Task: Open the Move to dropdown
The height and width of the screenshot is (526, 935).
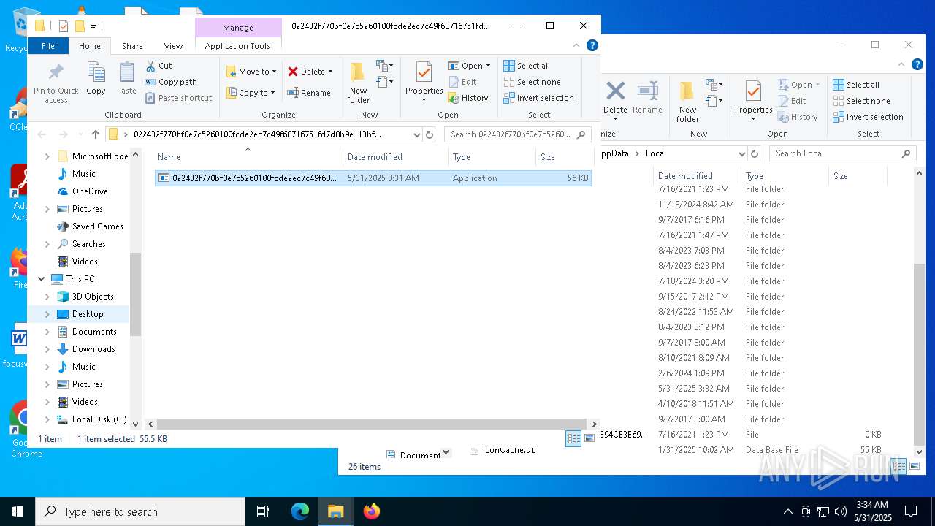Action: pos(251,72)
